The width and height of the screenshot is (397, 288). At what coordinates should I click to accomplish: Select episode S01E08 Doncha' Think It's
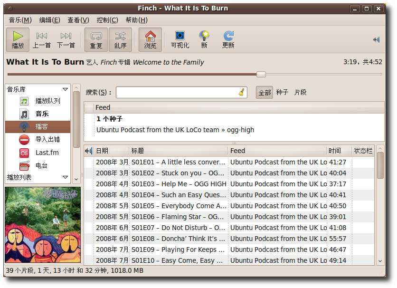coord(229,239)
